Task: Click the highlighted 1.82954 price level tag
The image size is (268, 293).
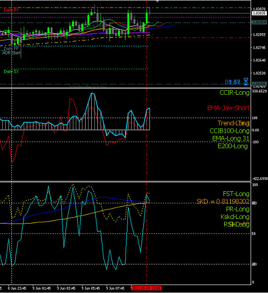Action: (259, 23)
